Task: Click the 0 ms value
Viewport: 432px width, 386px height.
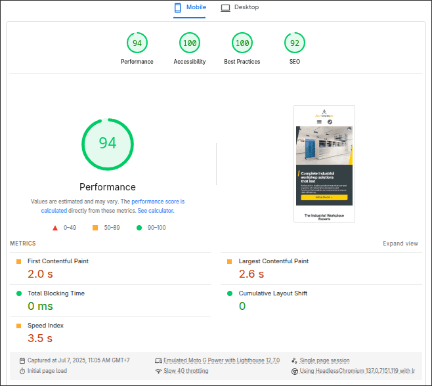Action: pyautogui.click(x=40, y=306)
